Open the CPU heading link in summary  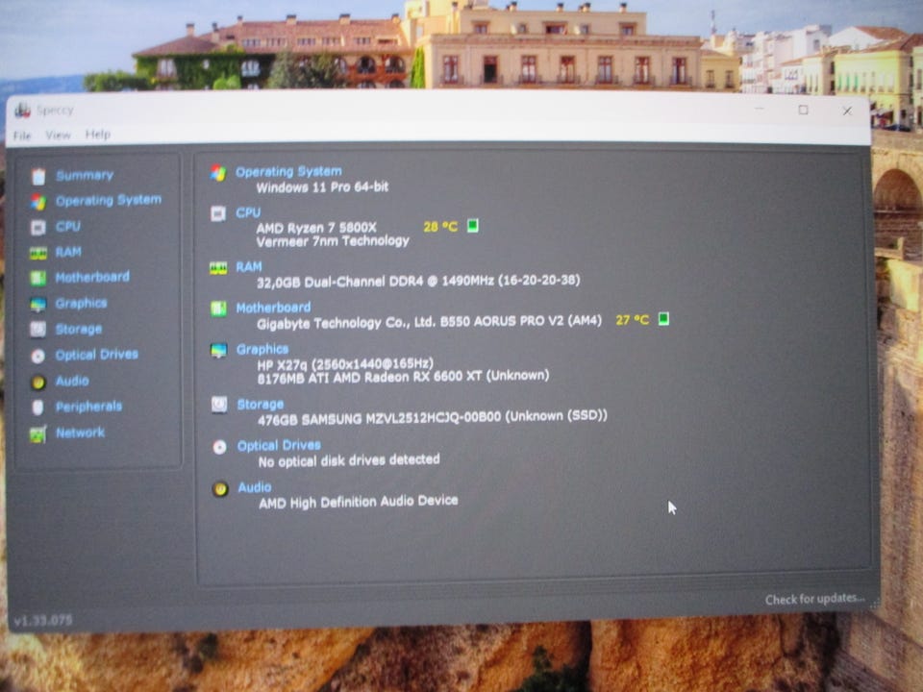click(x=248, y=212)
